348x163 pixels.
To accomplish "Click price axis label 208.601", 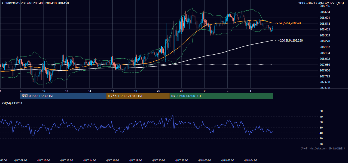I will (x=325, y=18).
